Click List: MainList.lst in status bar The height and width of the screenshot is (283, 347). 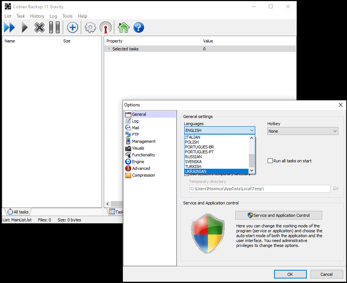17,220
